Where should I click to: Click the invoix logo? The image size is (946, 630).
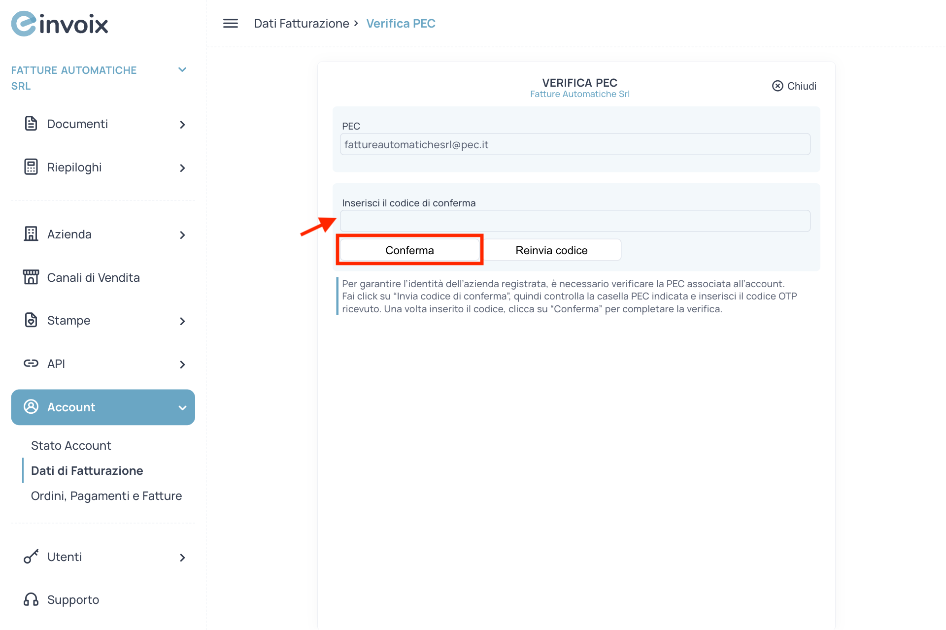[x=60, y=24]
